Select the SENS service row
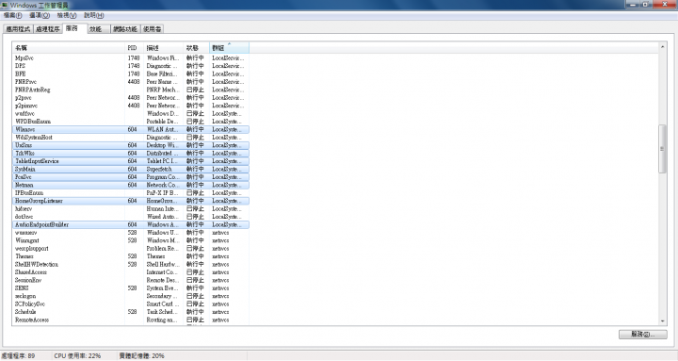 131,288
